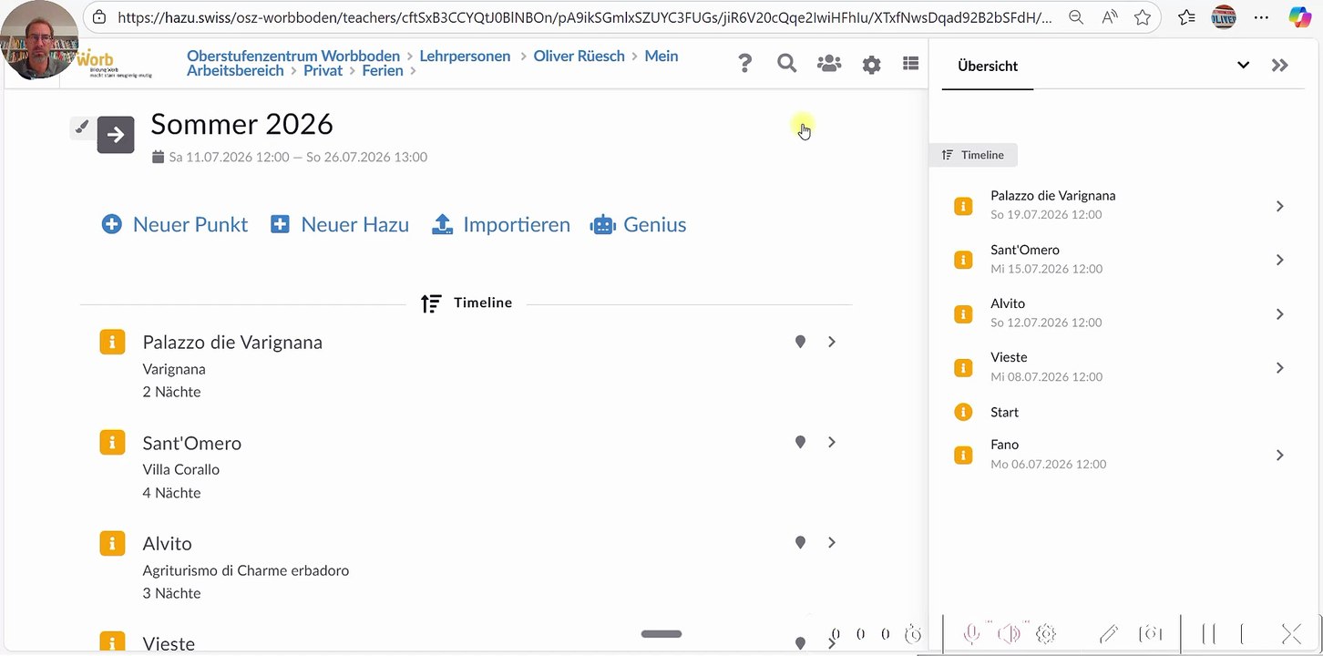Activate the browser read aloud icon
The image size is (1323, 656).
click(x=1109, y=17)
